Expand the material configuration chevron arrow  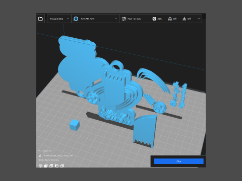(116, 19)
